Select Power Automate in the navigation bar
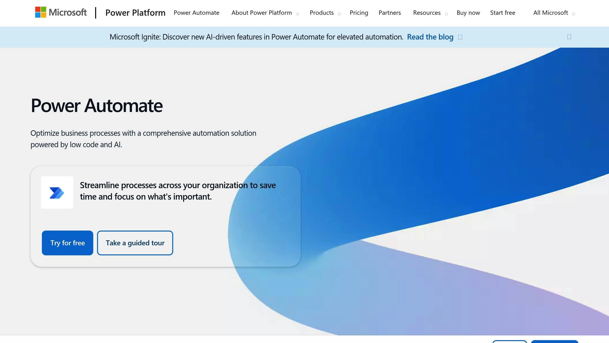The image size is (609, 343). (x=197, y=13)
